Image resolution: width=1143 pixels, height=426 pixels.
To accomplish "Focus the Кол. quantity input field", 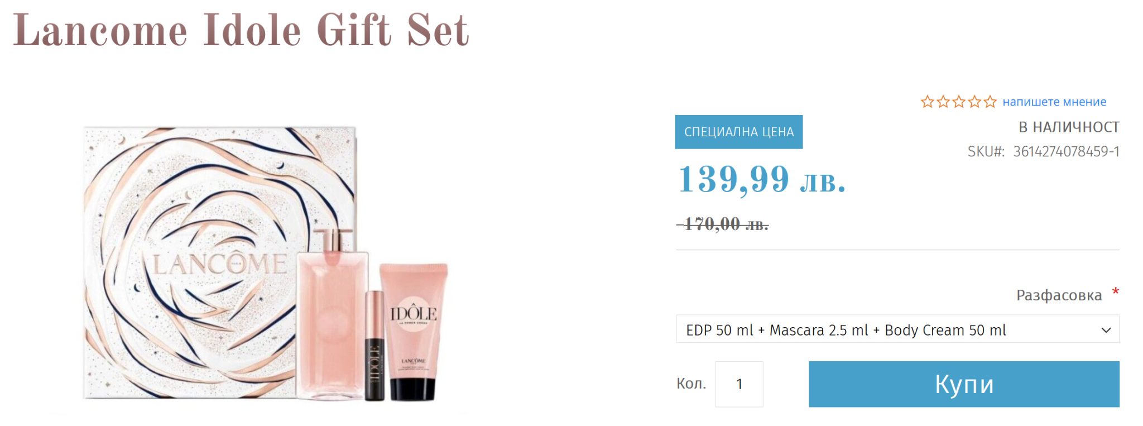I will pos(739,384).
